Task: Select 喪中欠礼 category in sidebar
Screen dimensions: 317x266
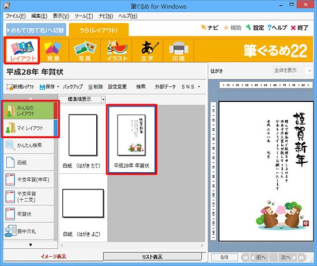Action: point(29,231)
